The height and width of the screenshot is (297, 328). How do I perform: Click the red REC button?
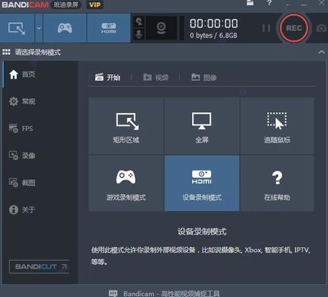click(x=294, y=28)
